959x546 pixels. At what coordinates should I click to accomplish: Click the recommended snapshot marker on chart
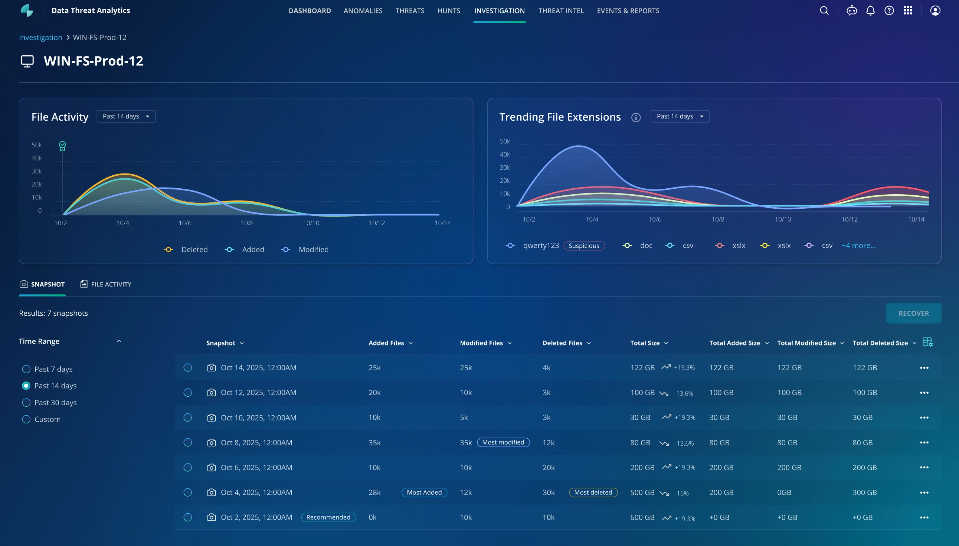tap(62, 146)
